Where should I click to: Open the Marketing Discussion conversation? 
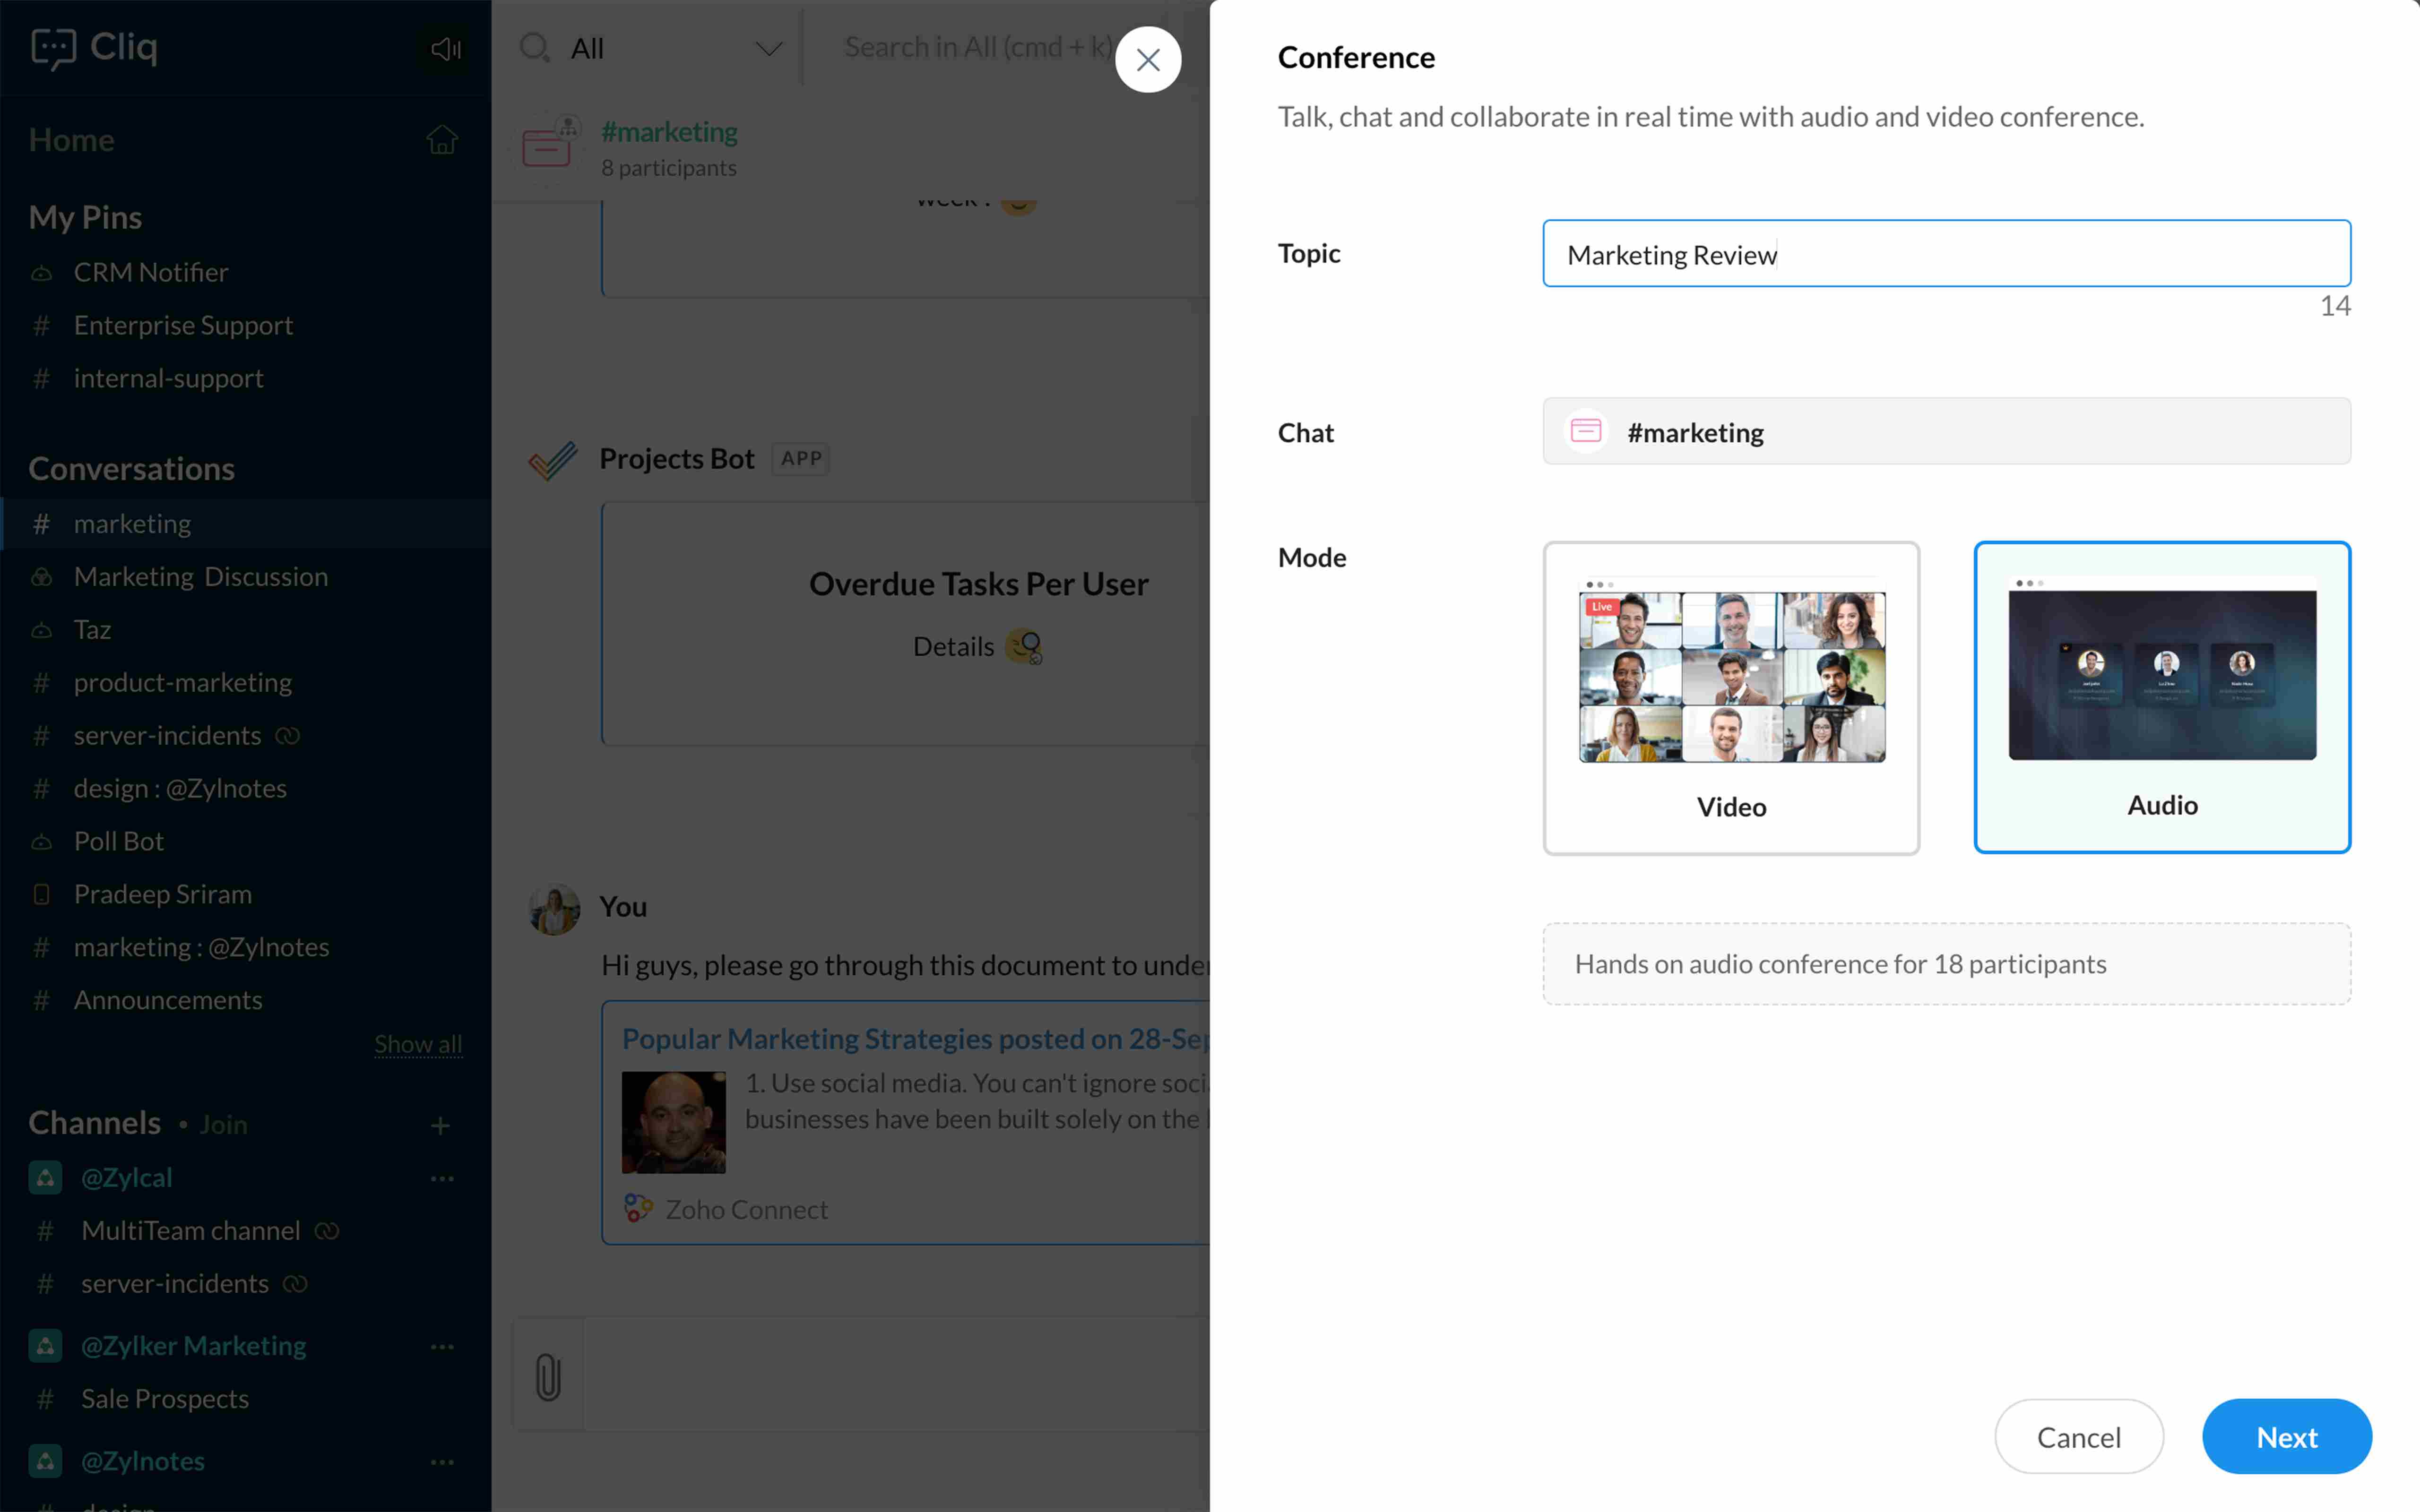[x=201, y=576]
